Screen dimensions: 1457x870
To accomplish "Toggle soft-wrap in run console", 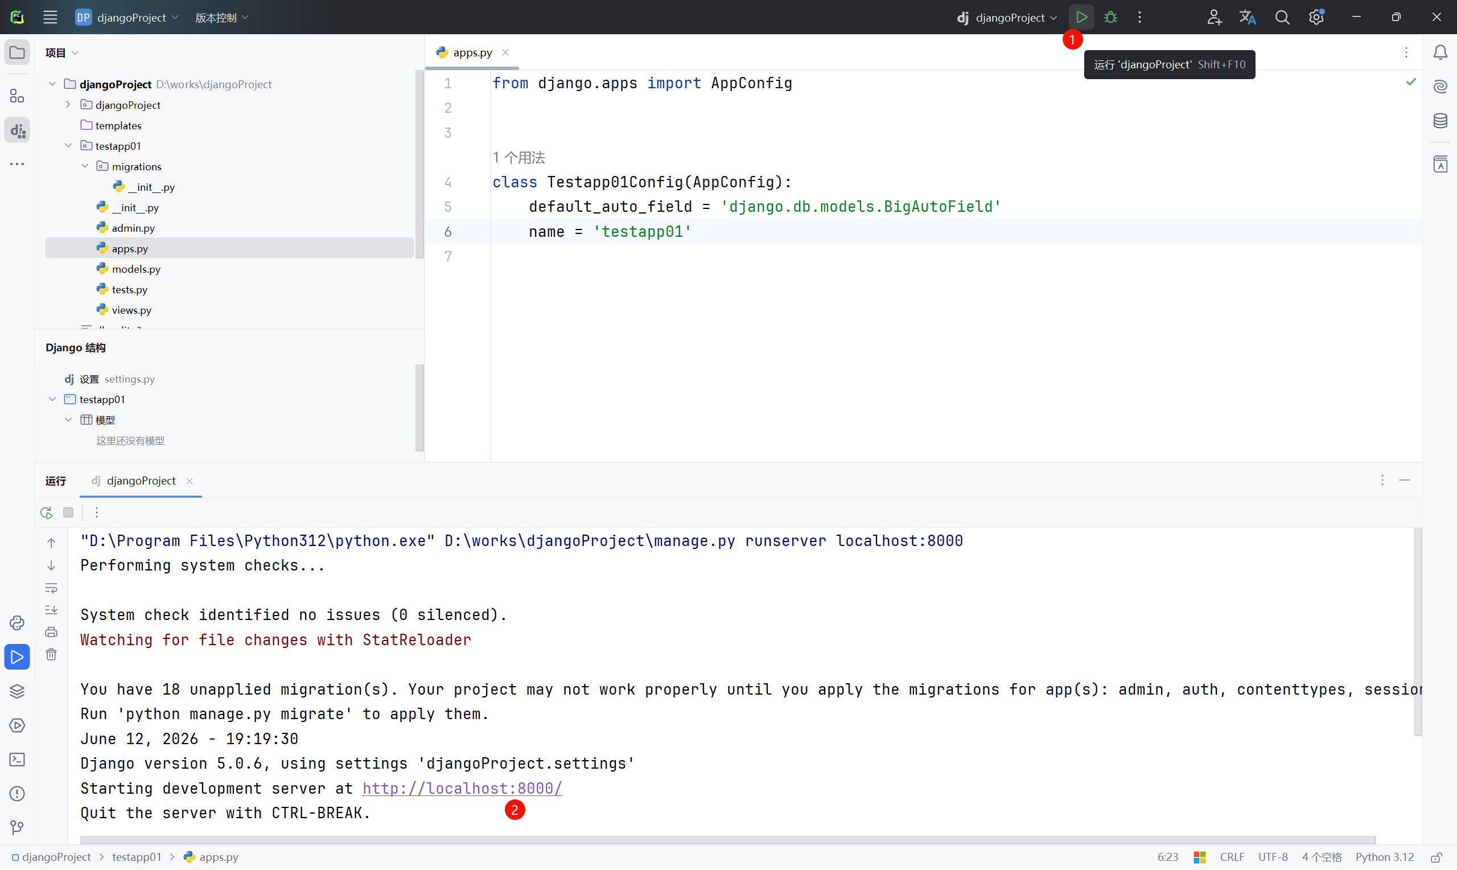I will (52, 588).
